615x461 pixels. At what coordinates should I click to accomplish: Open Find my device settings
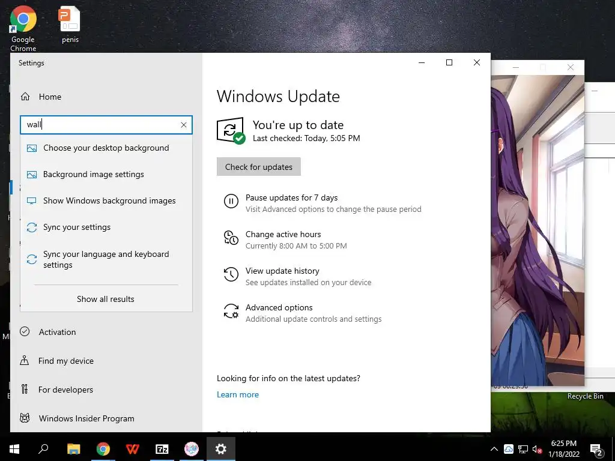click(66, 361)
